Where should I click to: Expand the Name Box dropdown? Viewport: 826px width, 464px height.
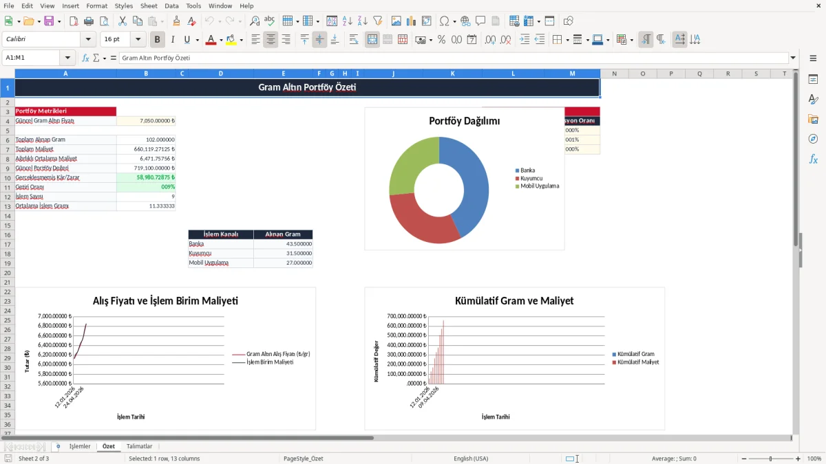67,58
